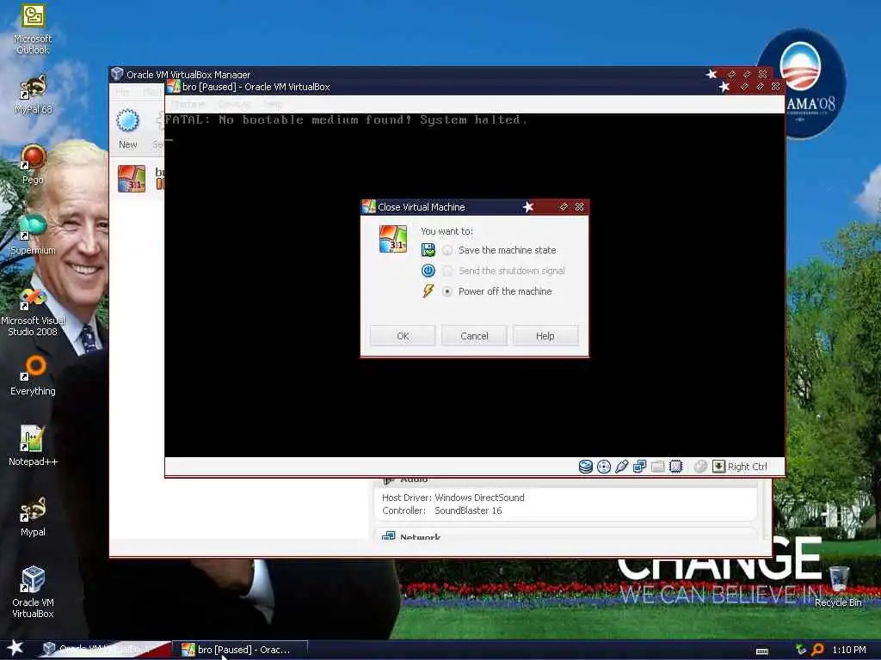
Task: Select Send the shutdown signal option
Action: point(447,271)
